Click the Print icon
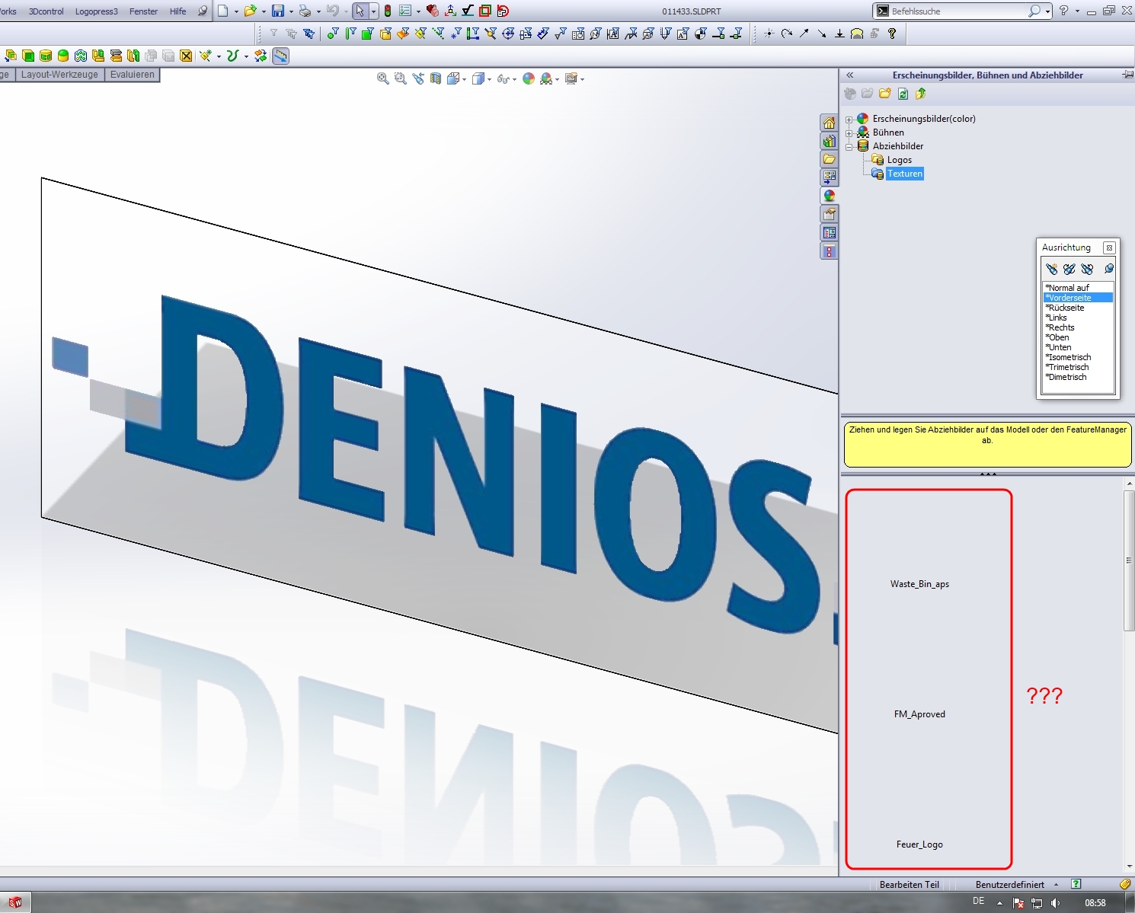The height and width of the screenshot is (913, 1135). (305, 11)
